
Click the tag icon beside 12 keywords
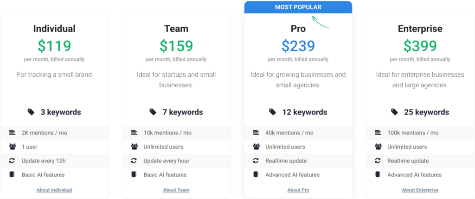pyautogui.click(x=273, y=112)
